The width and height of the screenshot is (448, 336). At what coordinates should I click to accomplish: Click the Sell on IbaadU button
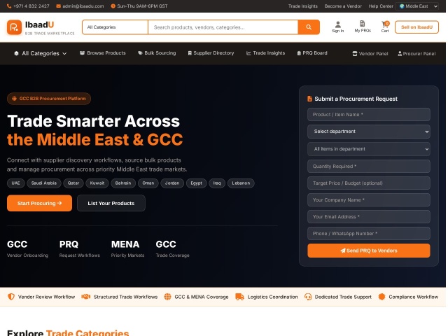[416, 27]
